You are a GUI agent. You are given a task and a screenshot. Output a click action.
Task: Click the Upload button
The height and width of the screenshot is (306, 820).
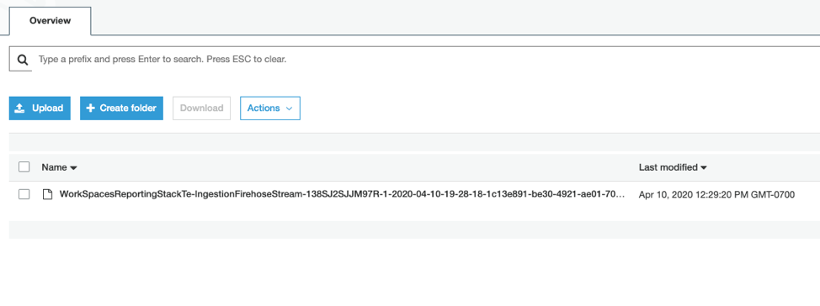(x=40, y=108)
